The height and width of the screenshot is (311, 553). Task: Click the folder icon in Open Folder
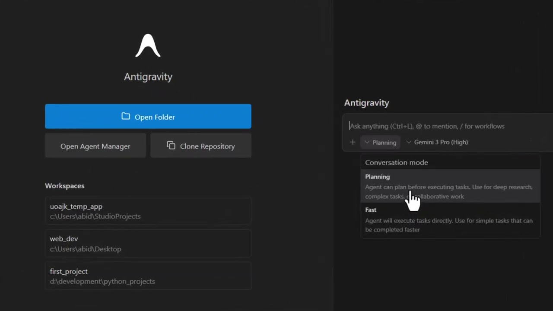[126, 116]
